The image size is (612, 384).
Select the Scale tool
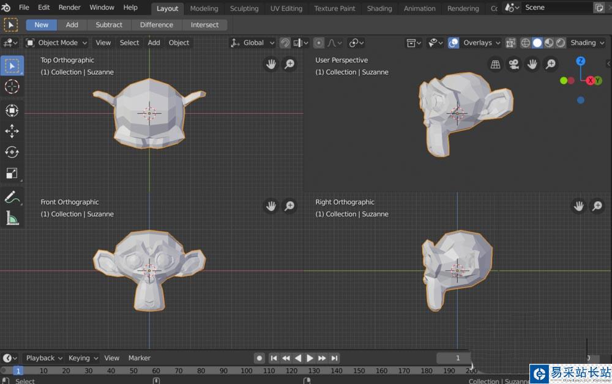pyautogui.click(x=12, y=173)
